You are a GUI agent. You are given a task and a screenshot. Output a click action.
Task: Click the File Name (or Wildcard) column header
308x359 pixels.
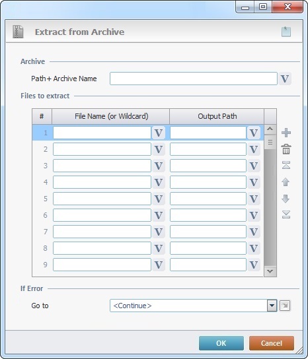[x=111, y=116]
